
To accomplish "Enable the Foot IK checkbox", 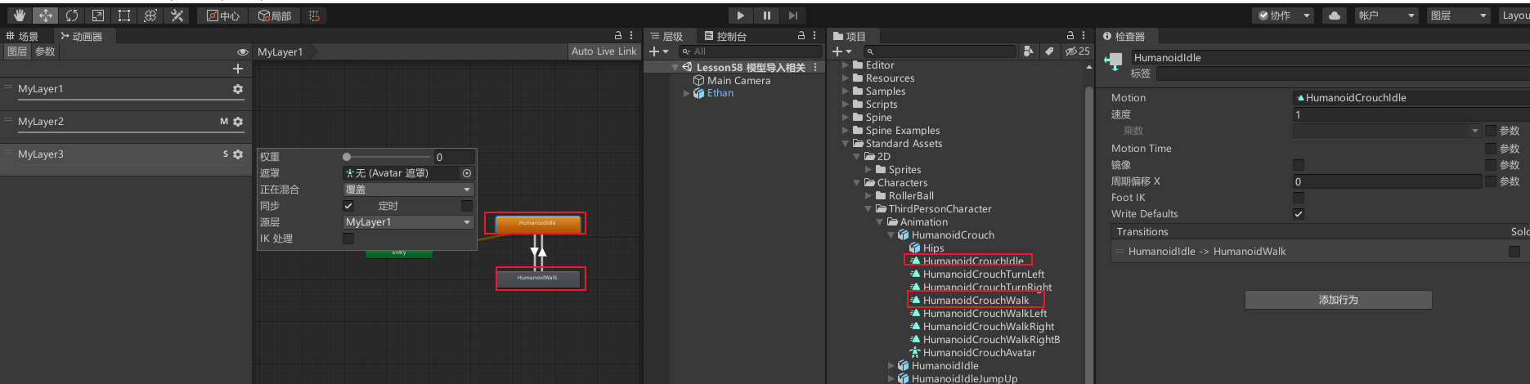I will (x=1299, y=198).
